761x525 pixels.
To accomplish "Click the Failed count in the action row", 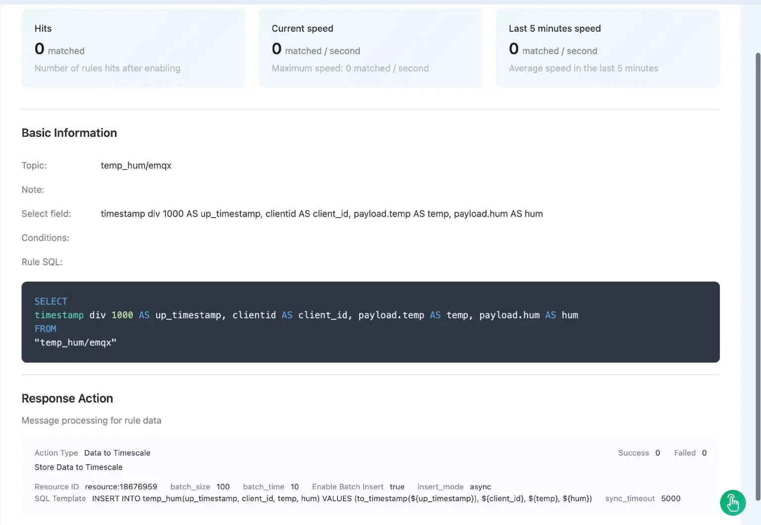I will (x=704, y=453).
